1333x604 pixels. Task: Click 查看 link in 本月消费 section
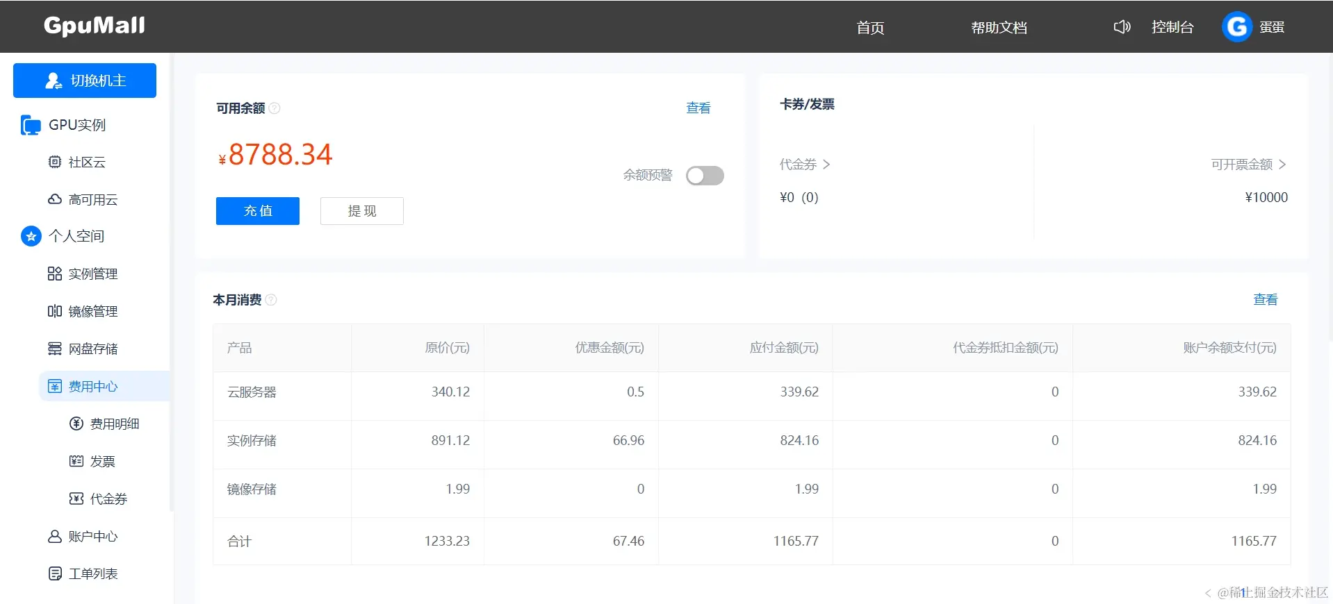pyautogui.click(x=1266, y=299)
